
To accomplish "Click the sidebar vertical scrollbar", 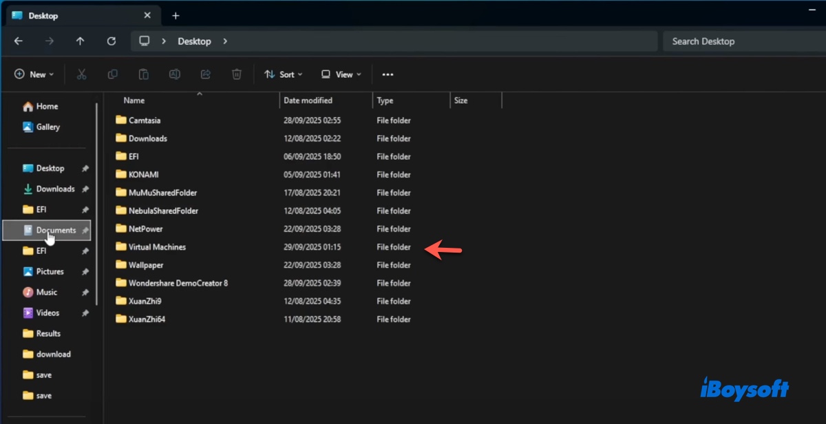I will click(x=97, y=206).
